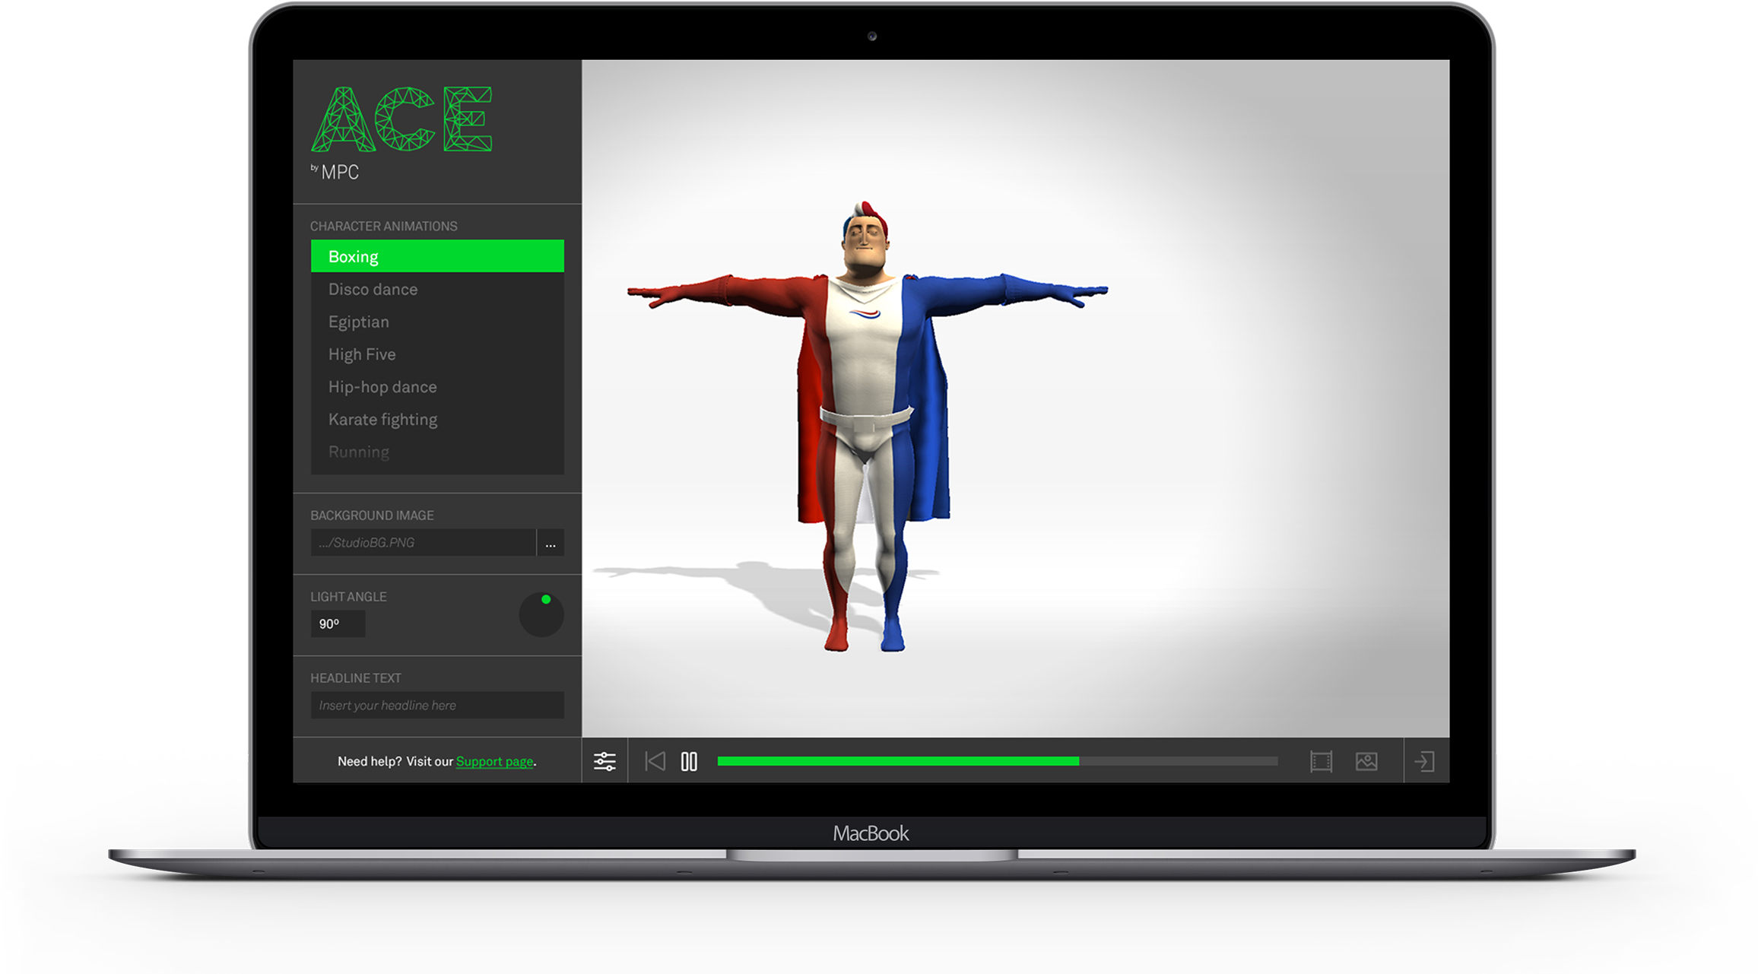Select Hip-hop dance animation

point(382,387)
